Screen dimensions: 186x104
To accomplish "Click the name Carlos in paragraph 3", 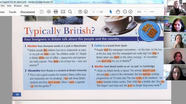I will pyautogui.click(x=98, y=46).
